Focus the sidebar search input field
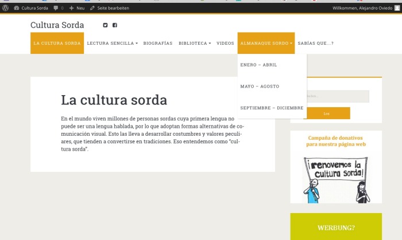 tap(338, 96)
